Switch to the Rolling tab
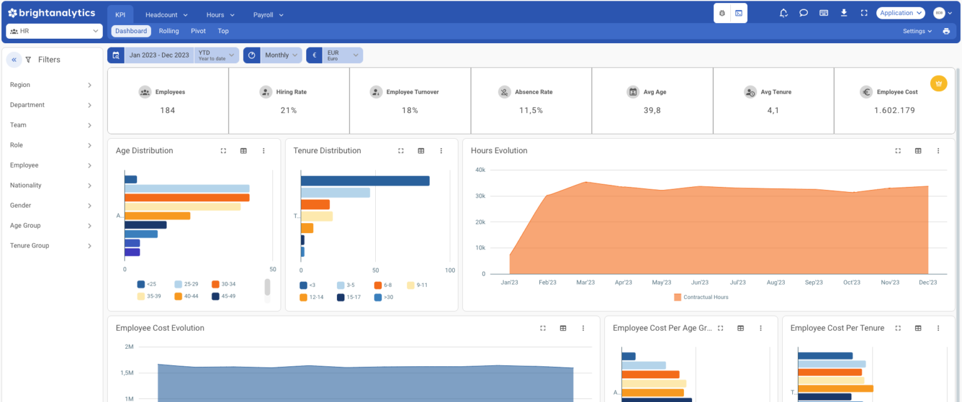This screenshot has width=962, height=402. (168, 31)
